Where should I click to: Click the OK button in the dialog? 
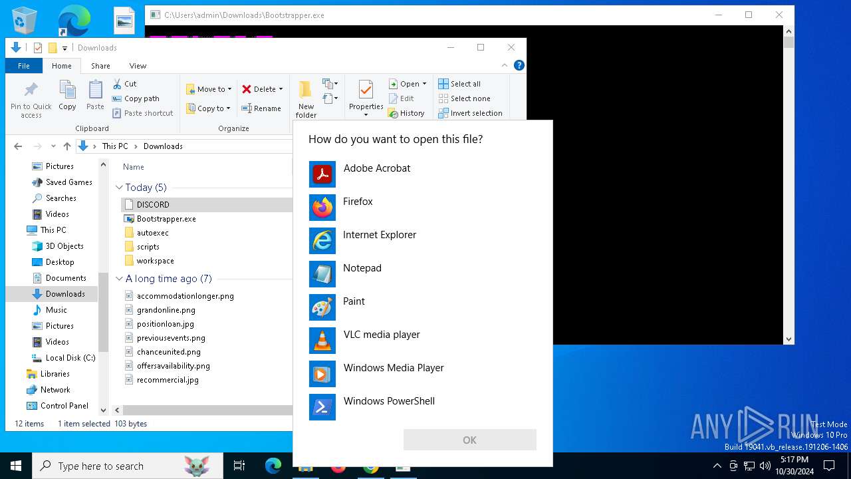[469, 440]
